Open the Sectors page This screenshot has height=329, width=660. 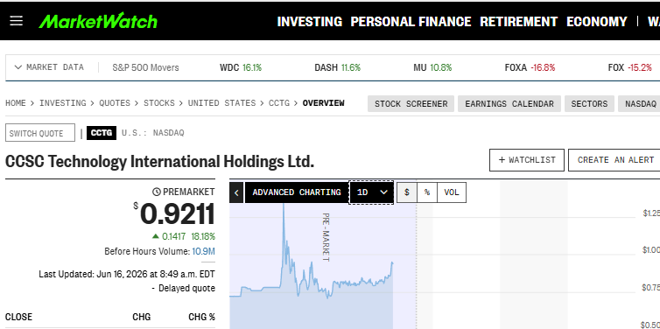tap(589, 104)
